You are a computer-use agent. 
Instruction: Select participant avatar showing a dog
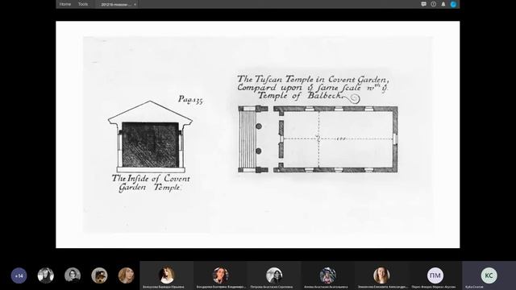(x=99, y=275)
